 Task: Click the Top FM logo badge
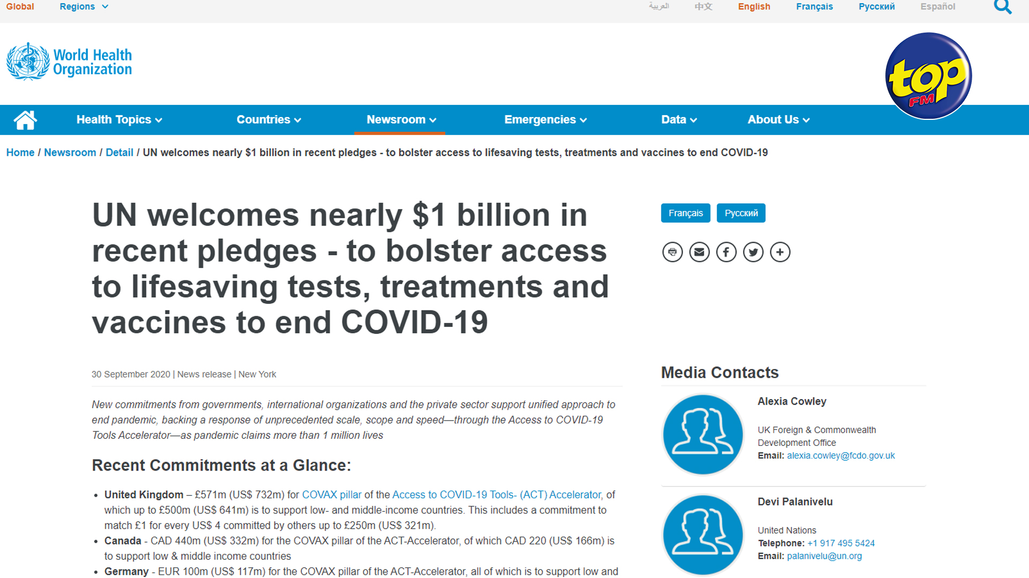(x=928, y=76)
